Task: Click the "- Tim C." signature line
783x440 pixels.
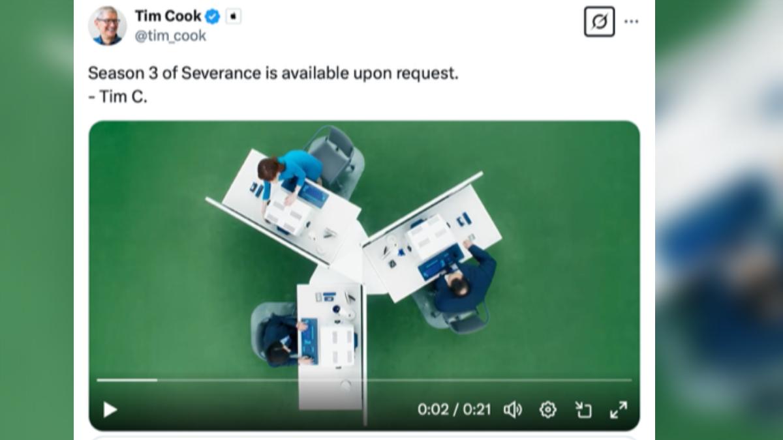Action: click(x=117, y=96)
